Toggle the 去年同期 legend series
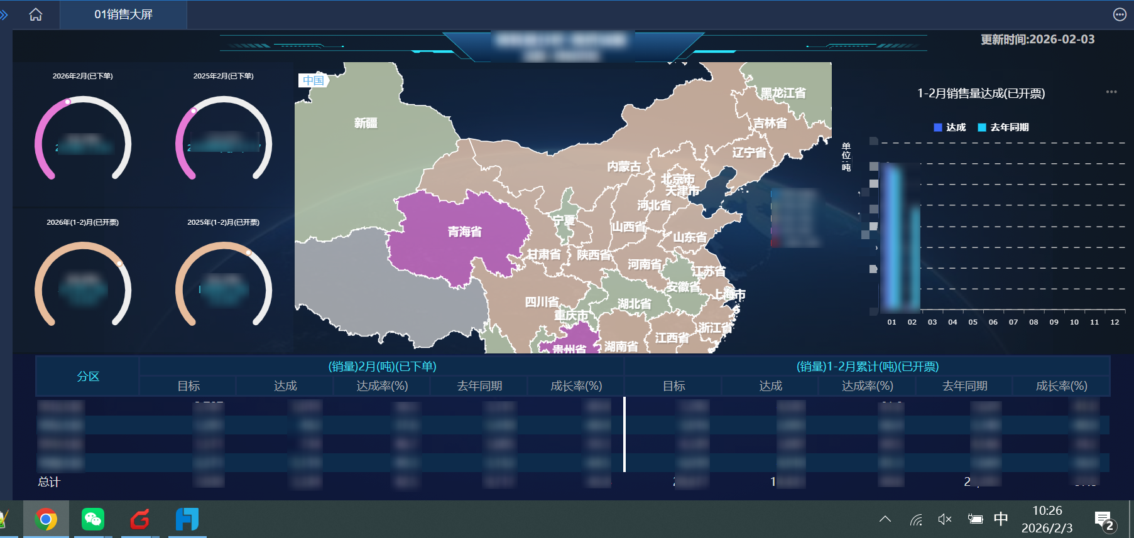1134x538 pixels. [x=1003, y=127]
